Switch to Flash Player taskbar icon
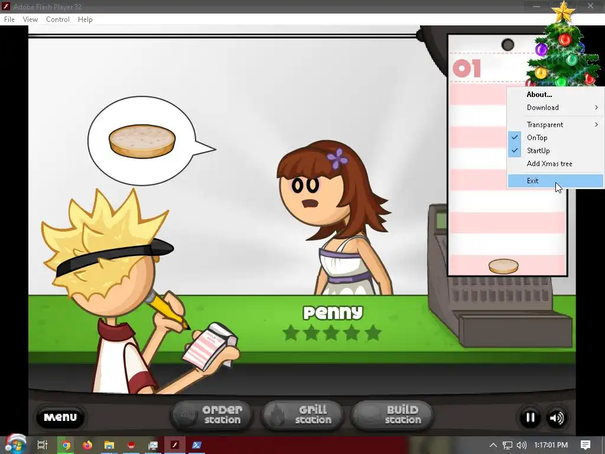 175,445
